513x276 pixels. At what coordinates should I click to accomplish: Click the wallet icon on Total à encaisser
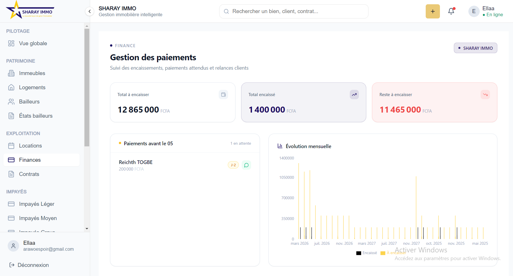224,95
